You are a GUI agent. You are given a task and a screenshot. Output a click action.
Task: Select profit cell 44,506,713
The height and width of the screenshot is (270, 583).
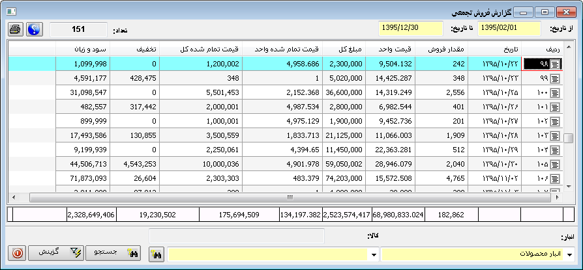pos(83,165)
